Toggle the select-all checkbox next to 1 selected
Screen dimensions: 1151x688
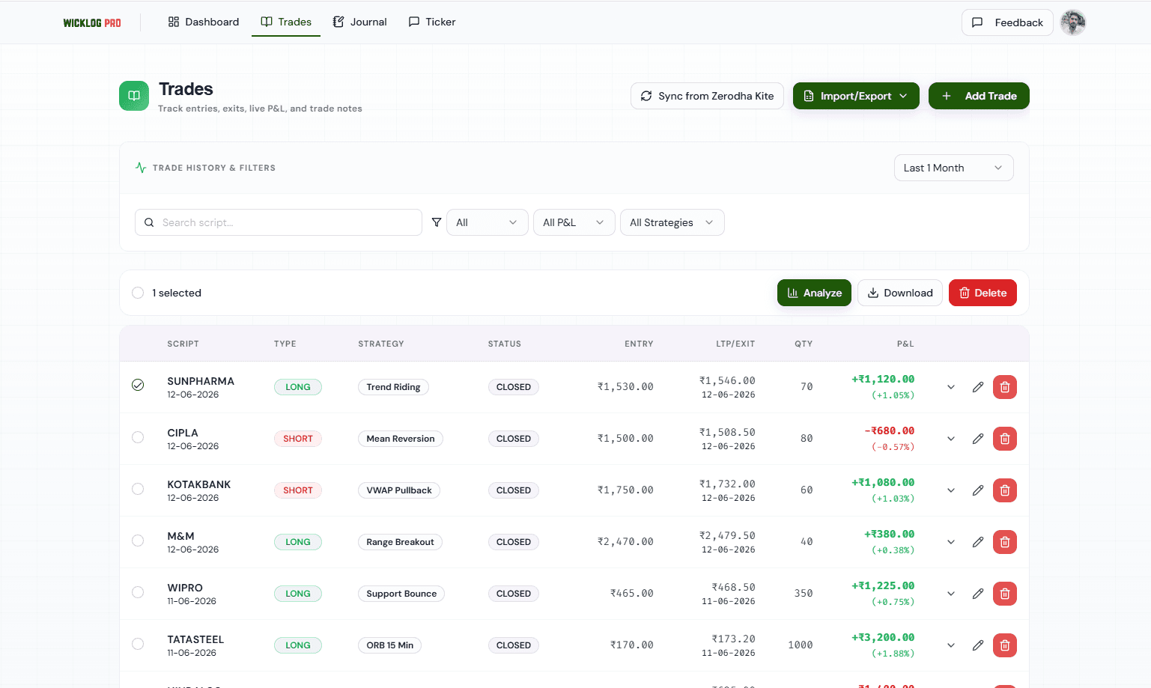click(138, 293)
